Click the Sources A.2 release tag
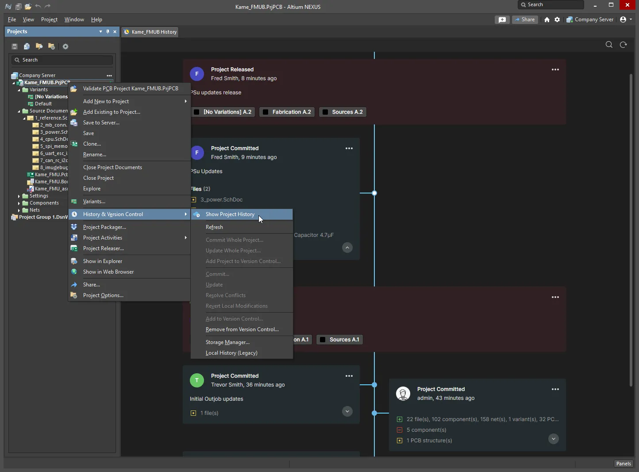 point(343,112)
